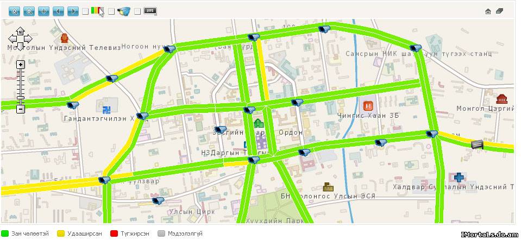Viewport: 521px width, 240px height.
Task: Select the pan crosshair tool
Action: 43,11
